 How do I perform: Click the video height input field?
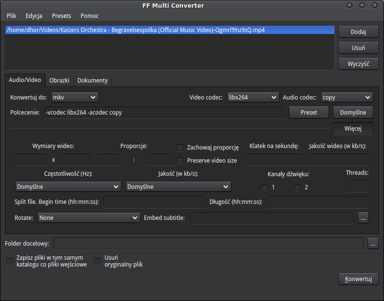pos(75,160)
